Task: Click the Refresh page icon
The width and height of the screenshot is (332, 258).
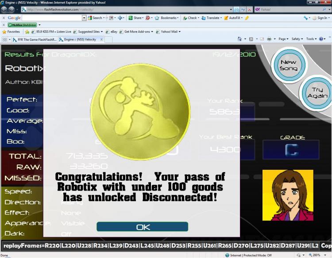Action: coord(243,9)
